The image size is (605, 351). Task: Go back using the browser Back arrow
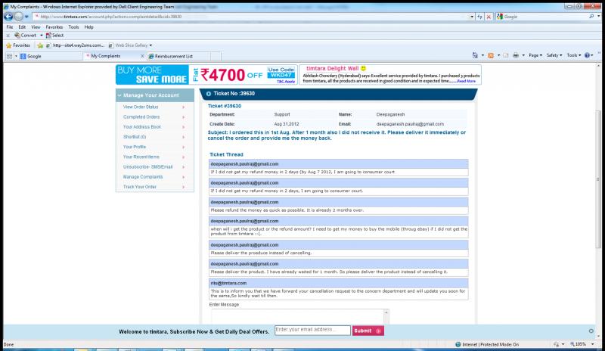[8, 17]
